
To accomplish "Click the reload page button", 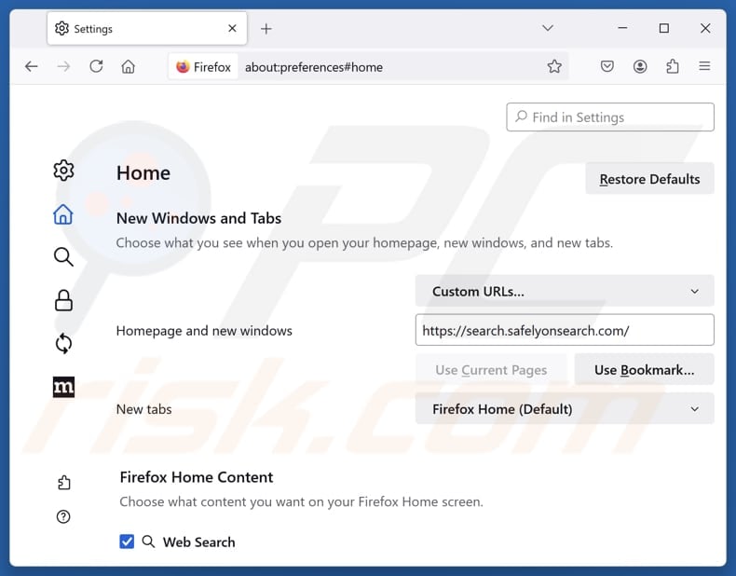I will click(96, 66).
